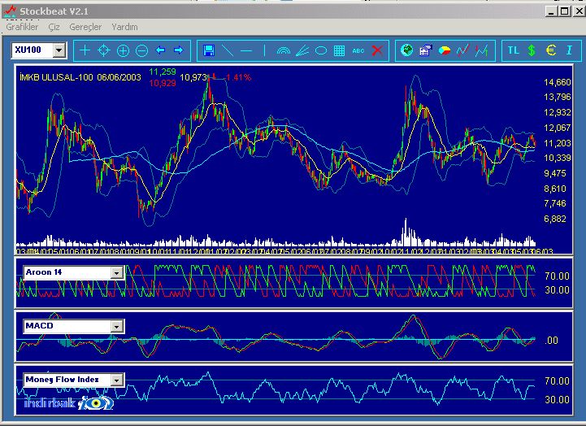Image resolution: width=586 pixels, height=426 pixels.
Task: Select the ABC text label tool
Action: point(358,51)
